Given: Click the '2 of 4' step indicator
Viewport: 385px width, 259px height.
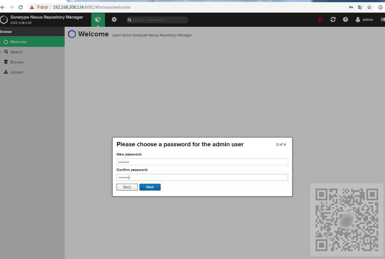Looking at the screenshot, I should pos(281,144).
